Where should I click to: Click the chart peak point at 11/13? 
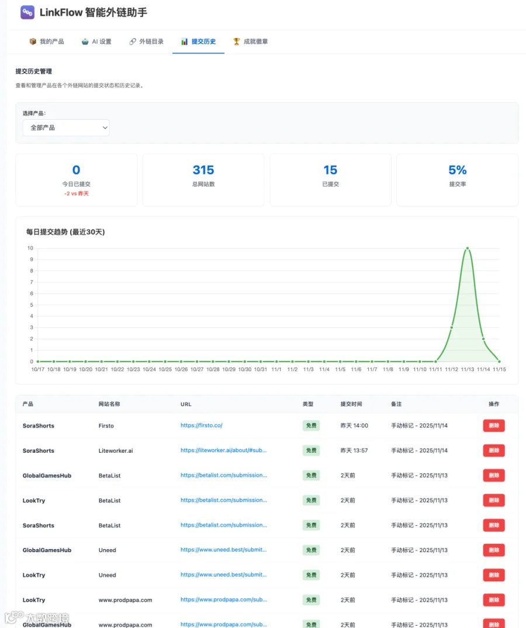pyautogui.click(x=468, y=248)
